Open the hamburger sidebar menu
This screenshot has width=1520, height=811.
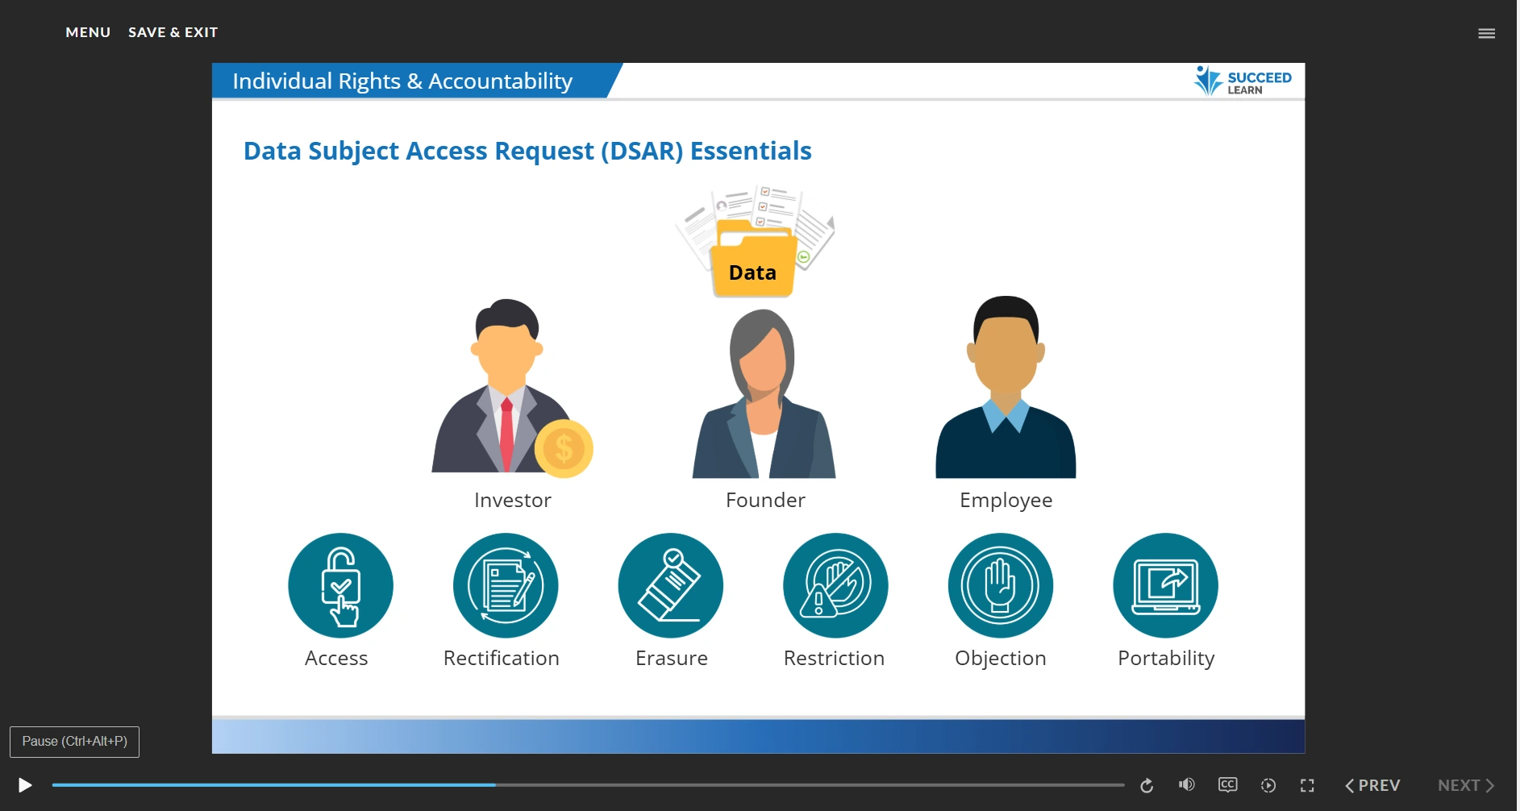(x=1486, y=33)
